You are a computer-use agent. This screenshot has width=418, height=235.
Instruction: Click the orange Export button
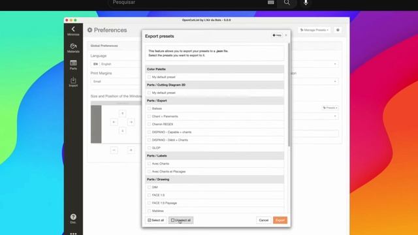(x=280, y=221)
